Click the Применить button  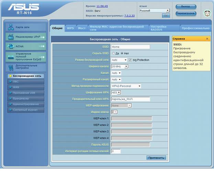point(156,158)
